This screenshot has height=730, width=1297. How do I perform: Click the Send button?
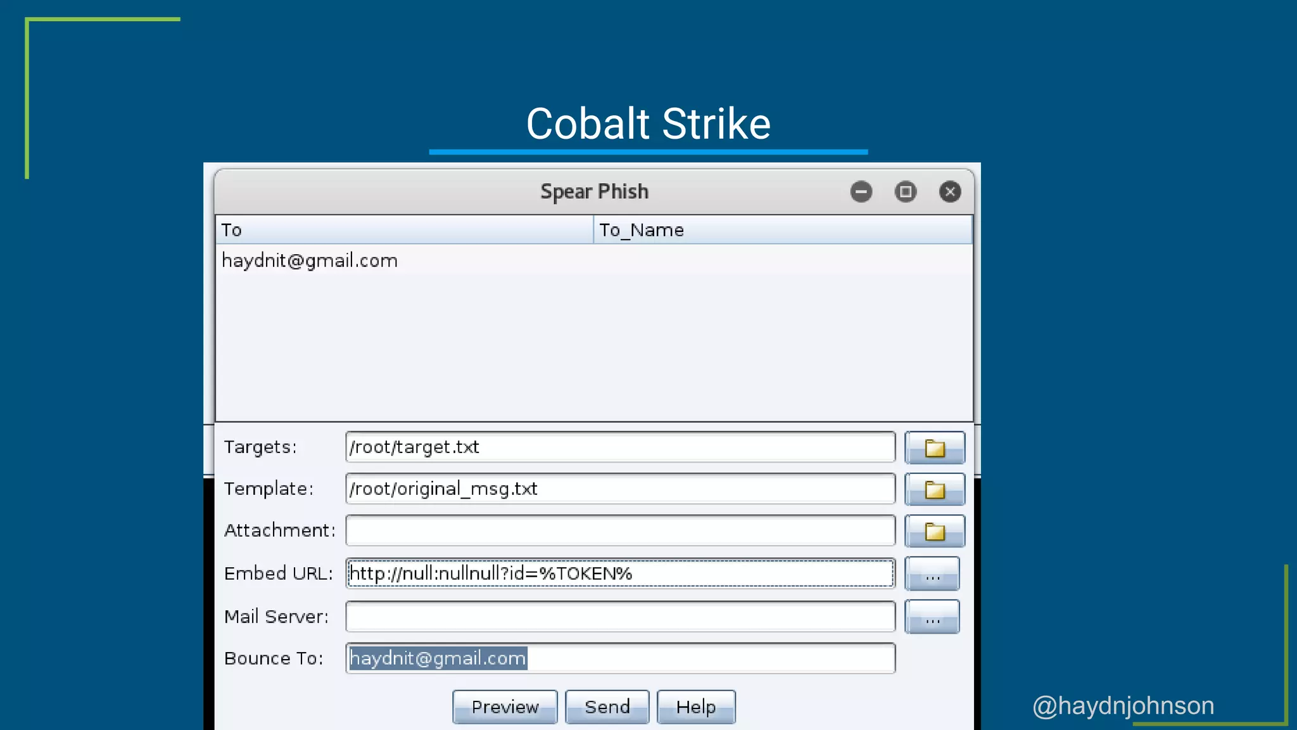pyautogui.click(x=607, y=707)
